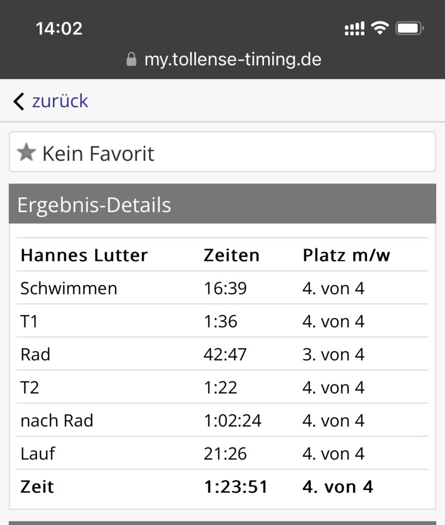Select the Schwimmen result row
The width and height of the screenshot is (445, 525).
point(222,288)
